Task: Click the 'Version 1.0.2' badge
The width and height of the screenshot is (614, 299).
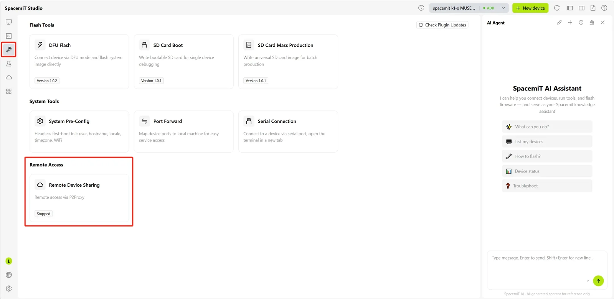Action: pos(47,81)
